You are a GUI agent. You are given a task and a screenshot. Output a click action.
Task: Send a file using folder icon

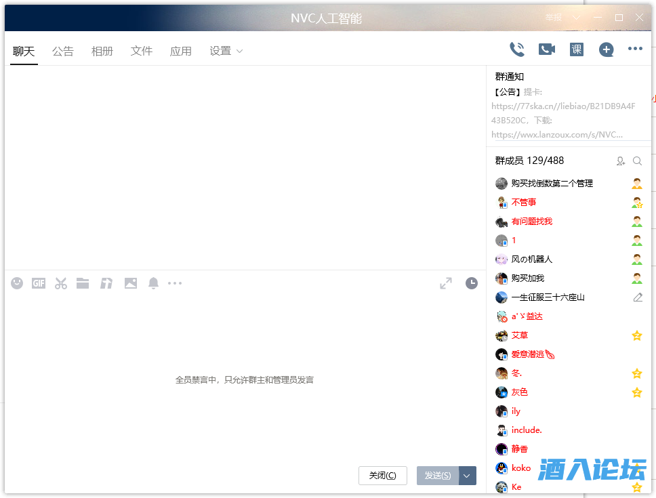pos(83,283)
